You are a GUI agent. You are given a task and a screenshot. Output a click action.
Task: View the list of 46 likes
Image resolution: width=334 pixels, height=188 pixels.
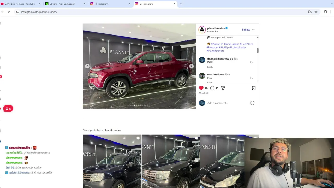[x=206, y=88]
